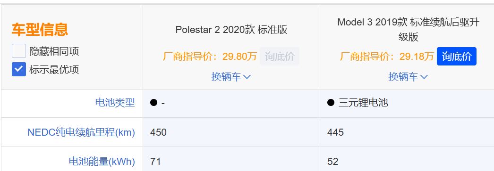Click Polestar 厂商指导价 29.80万 price
494x171 pixels.
click(x=210, y=57)
